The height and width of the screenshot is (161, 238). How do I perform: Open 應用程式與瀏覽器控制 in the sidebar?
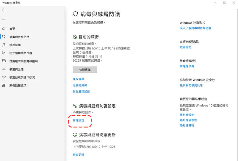(x=24, y=61)
